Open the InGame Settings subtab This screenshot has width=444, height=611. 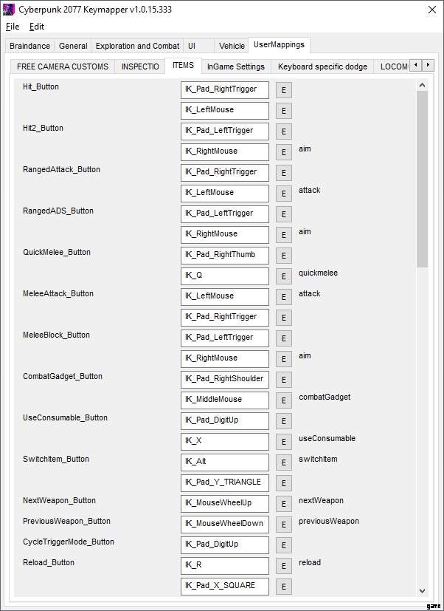(236, 66)
